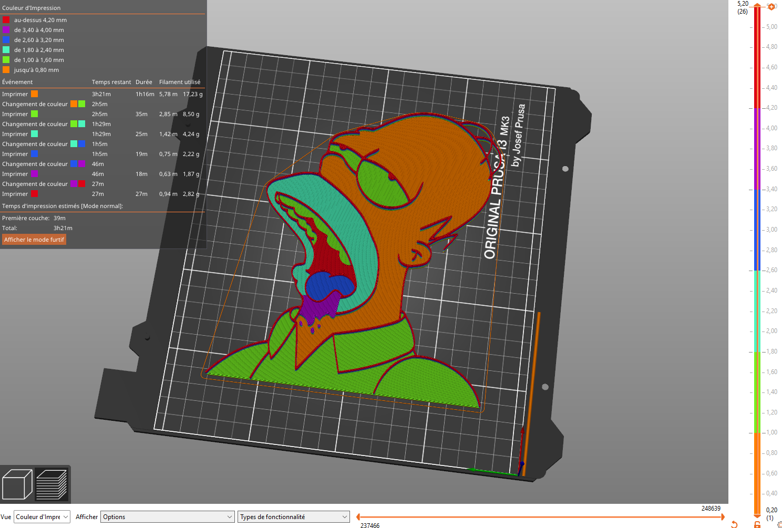Image resolution: width=782 pixels, height=528 pixels.
Task: Select the orange swatch in the first Imprimer row
Action: click(34, 94)
